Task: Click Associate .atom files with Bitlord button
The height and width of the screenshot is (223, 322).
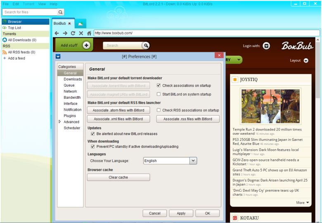Action: pos(118,110)
